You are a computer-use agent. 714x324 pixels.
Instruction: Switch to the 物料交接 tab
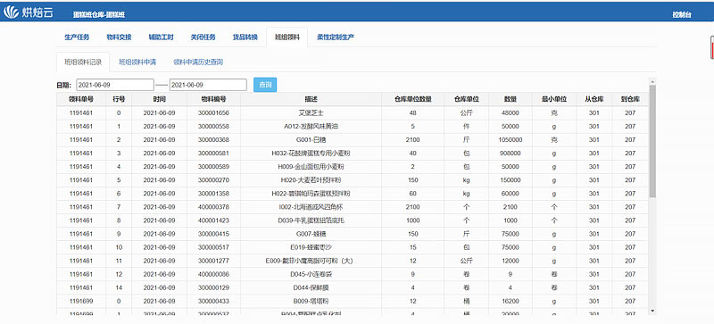pos(119,37)
